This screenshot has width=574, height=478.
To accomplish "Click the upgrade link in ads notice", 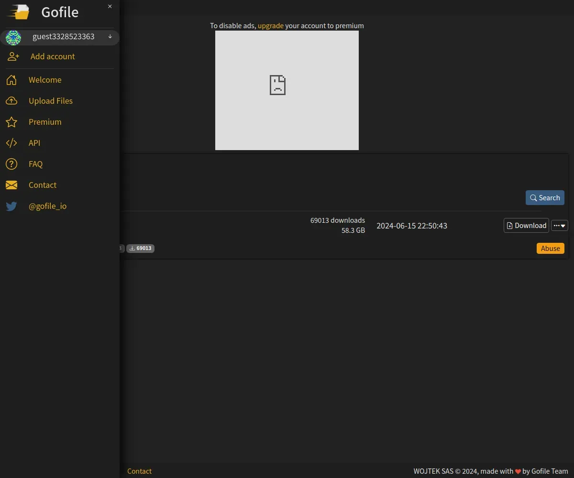I will (x=271, y=26).
